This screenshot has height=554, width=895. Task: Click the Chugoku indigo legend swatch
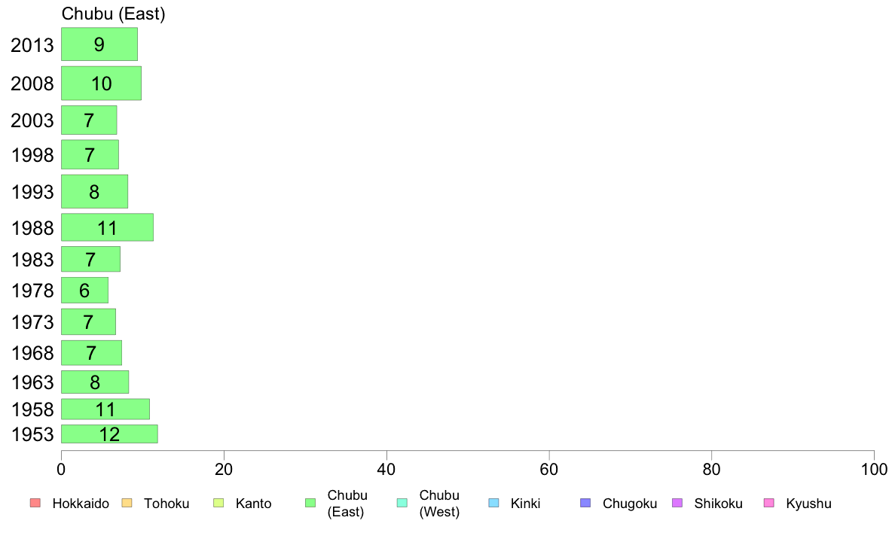pos(585,503)
